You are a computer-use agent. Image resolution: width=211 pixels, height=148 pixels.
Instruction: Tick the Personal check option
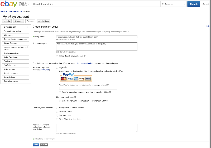(x=57, y=111)
